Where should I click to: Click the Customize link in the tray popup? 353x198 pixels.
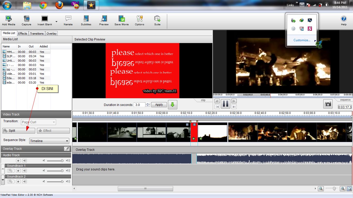[302, 40]
